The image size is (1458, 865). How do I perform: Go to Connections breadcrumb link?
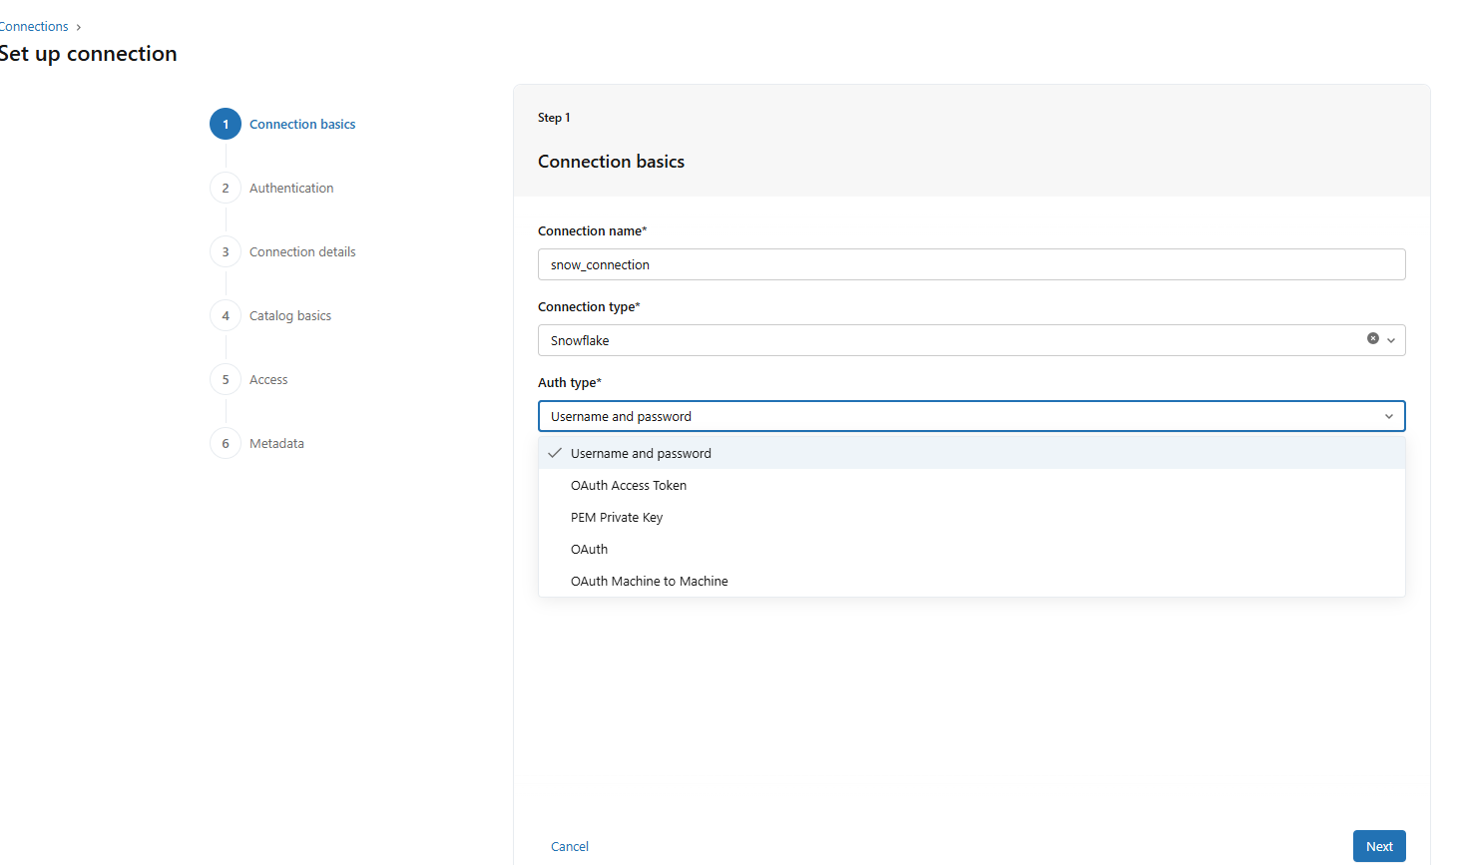coord(34,27)
